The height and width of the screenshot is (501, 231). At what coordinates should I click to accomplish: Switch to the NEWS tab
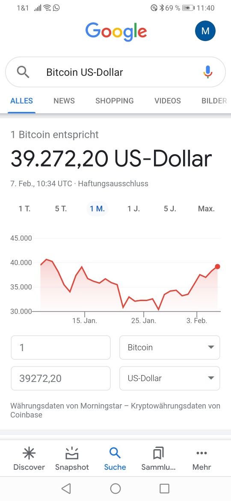click(64, 101)
